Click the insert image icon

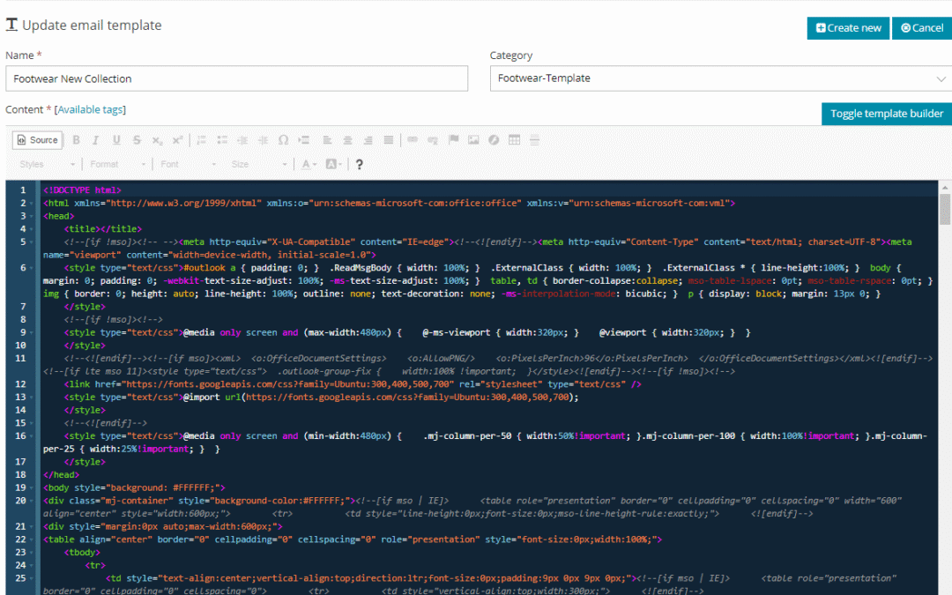coord(473,140)
